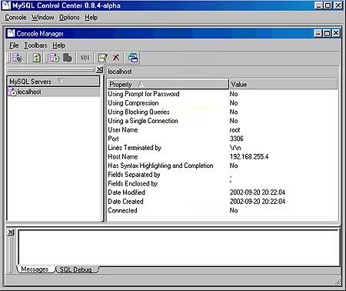Click the Console Manager window title icon
This screenshot has height=291, width=346.
pos(11,33)
